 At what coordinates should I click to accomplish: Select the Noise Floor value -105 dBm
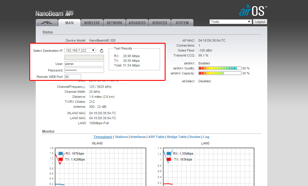pos(205,50)
